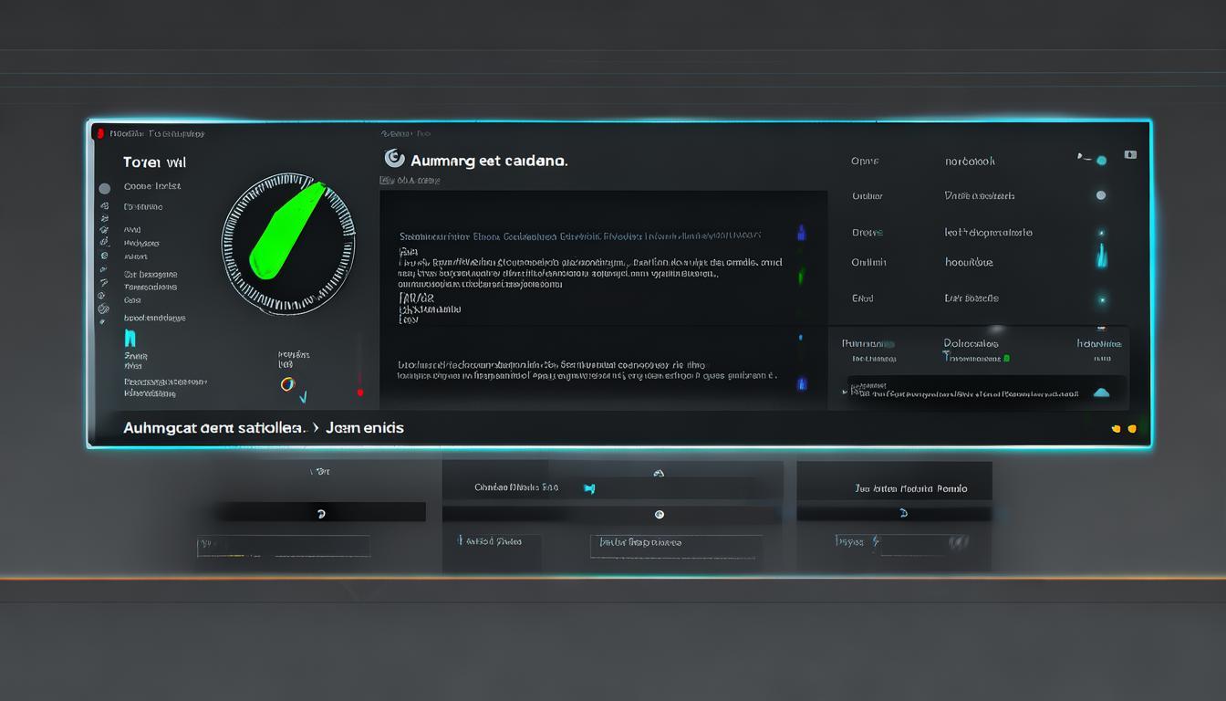The height and width of the screenshot is (701, 1226).
Task: Click the red dot marker below the gauge
Action: (360, 392)
